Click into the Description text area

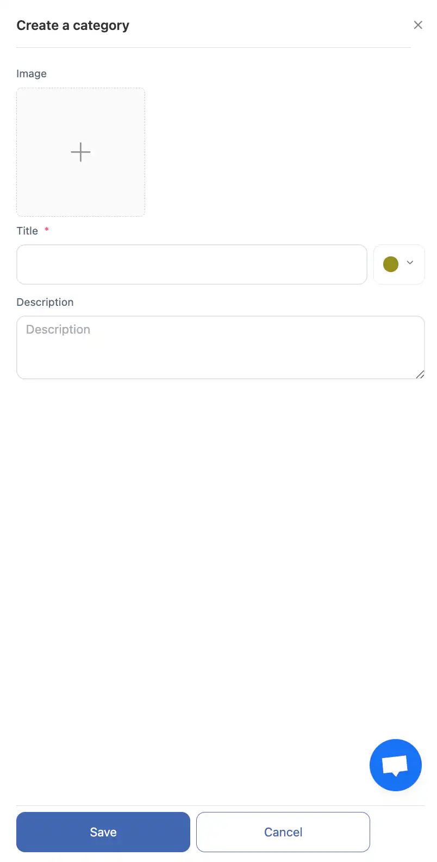(x=220, y=354)
